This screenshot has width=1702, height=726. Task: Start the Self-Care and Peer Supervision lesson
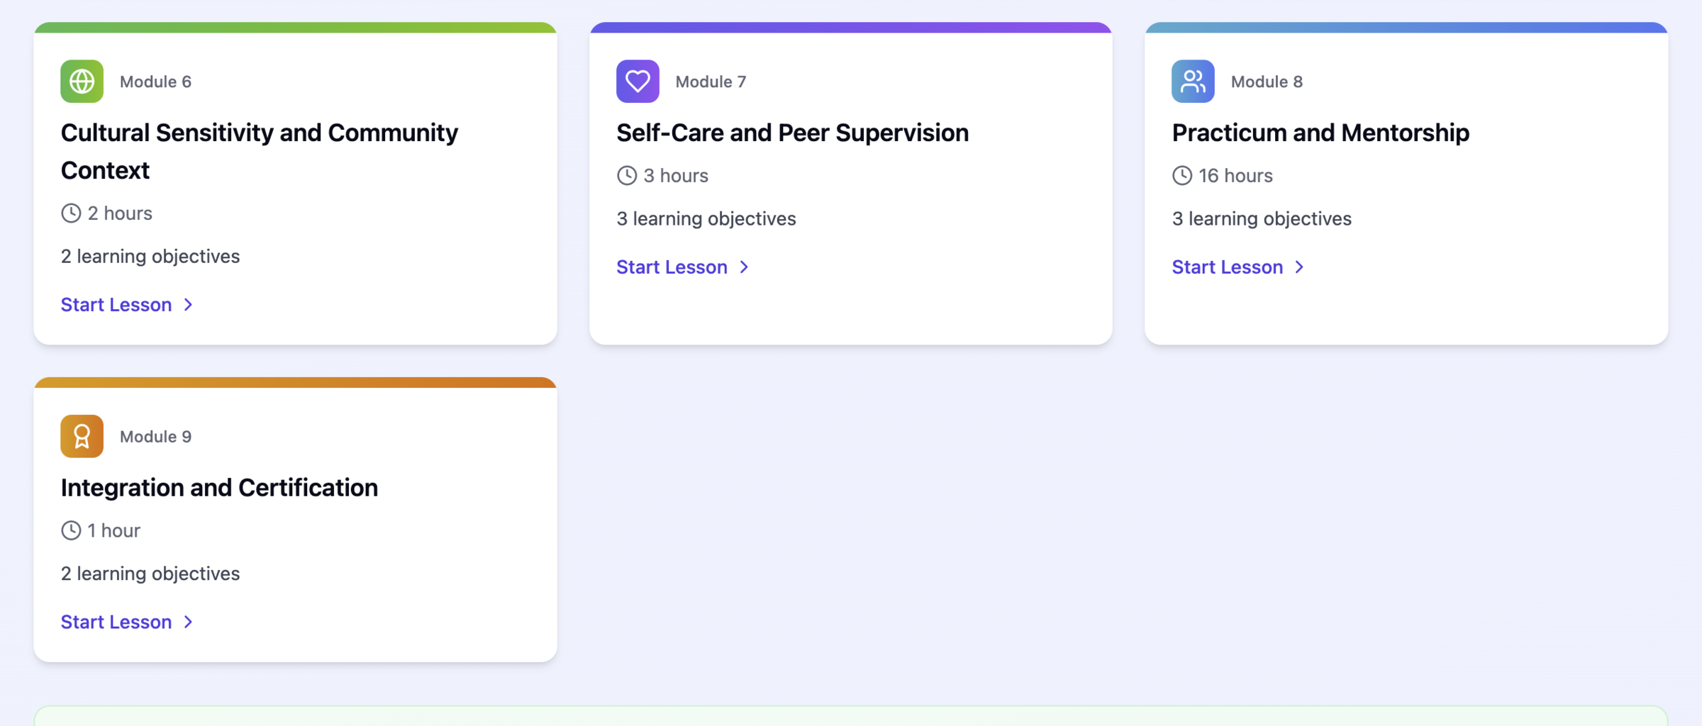tap(672, 267)
